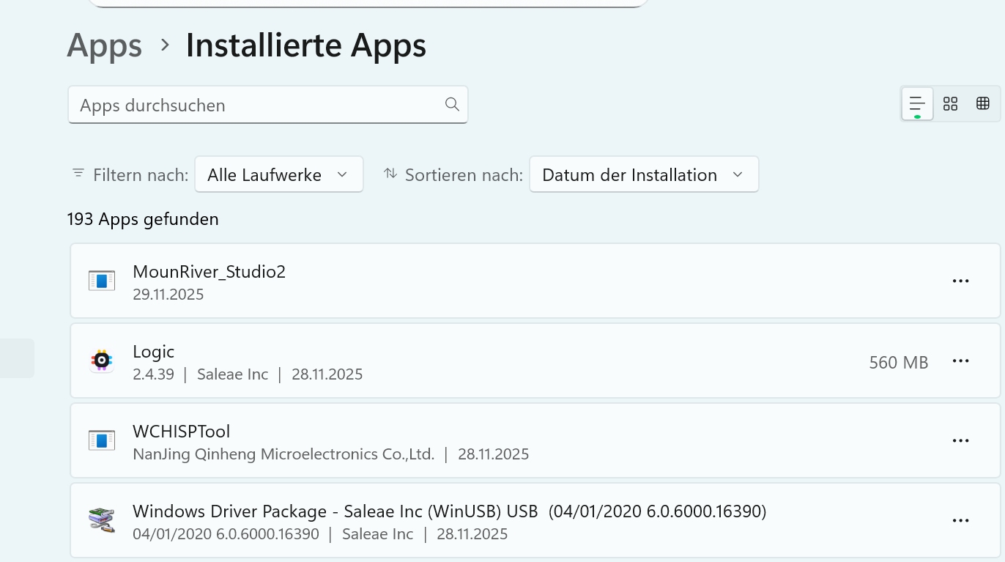1005x562 pixels.
Task: Switch to table view layout
Action: click(x=983, y=104)
